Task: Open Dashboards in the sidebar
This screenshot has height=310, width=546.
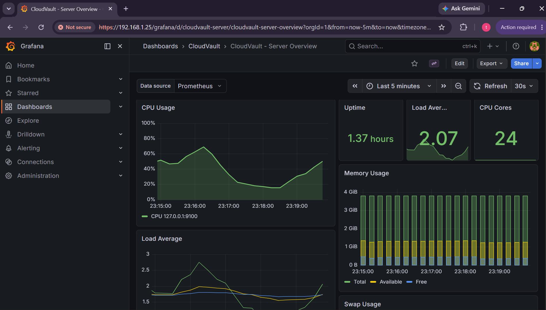Action: tap(56, 107)
